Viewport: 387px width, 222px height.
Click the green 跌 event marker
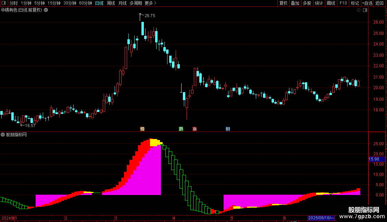tap(181, 129)
